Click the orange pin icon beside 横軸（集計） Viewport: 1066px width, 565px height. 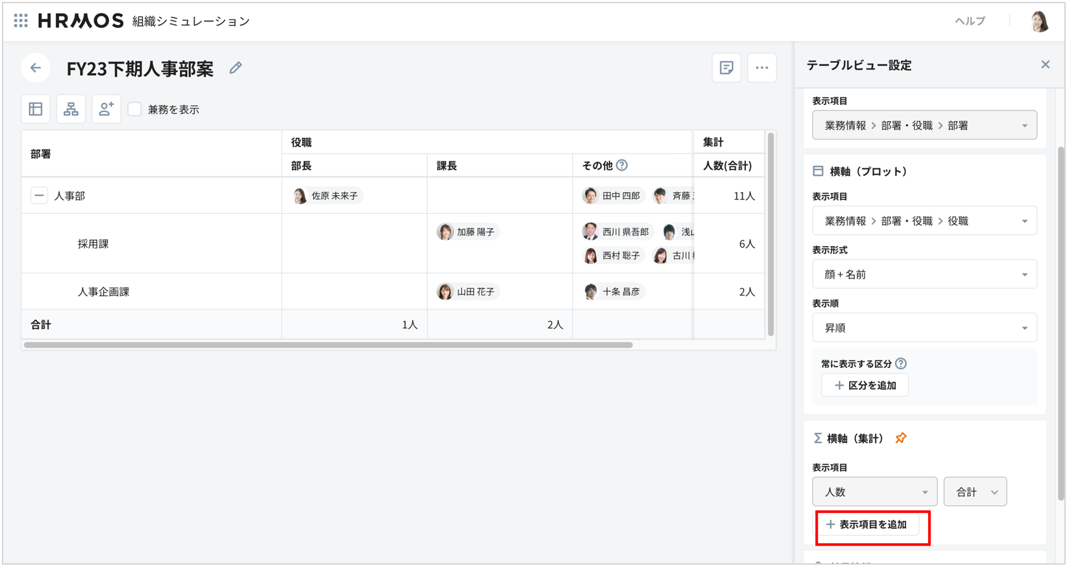[900, 438]
